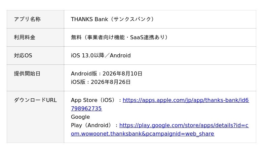Screen dimensions: 269x153
Task: Click the THANKS Bank app name text
Action: pyautogui.click(x=89, y=19)
